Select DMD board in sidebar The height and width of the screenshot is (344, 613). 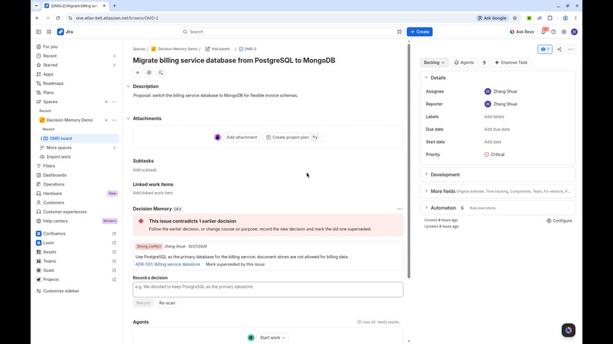pyautogui.click(x=79, y=138)
